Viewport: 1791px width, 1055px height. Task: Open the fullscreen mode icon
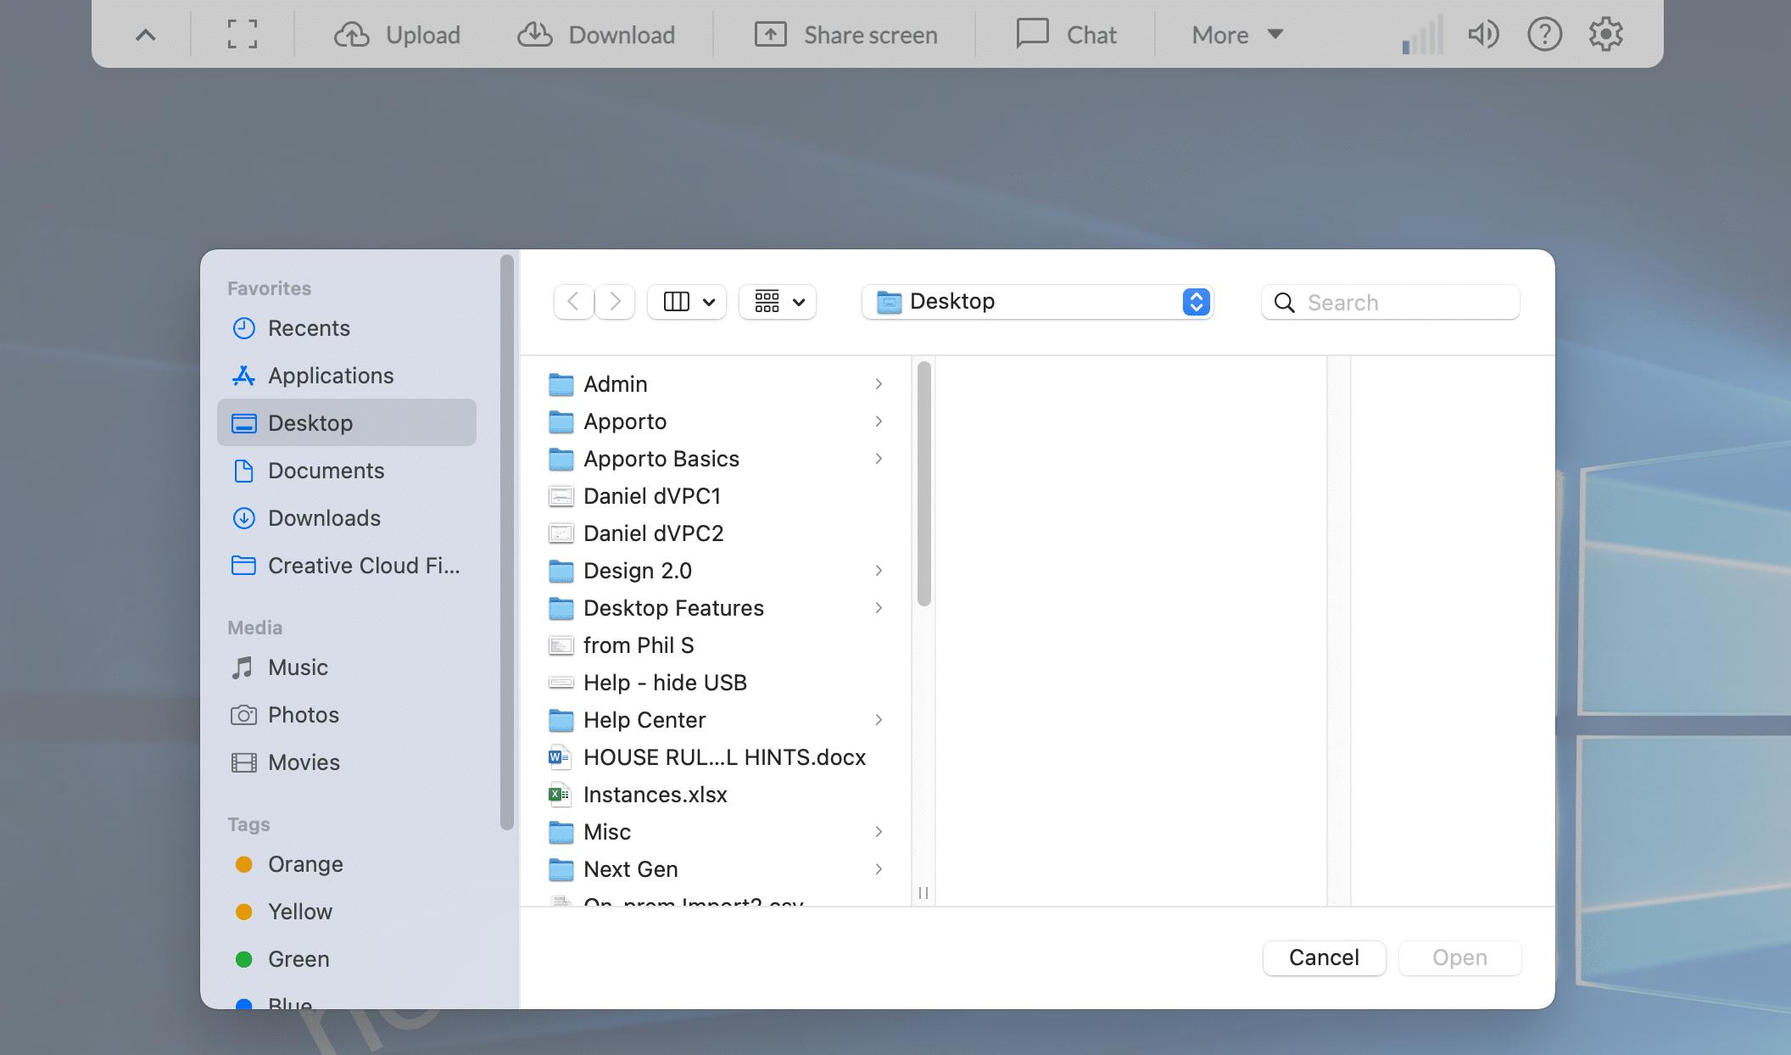(243, 35)
